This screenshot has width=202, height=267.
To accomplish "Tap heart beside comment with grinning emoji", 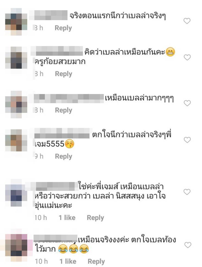I will click(x=187, y=57).
